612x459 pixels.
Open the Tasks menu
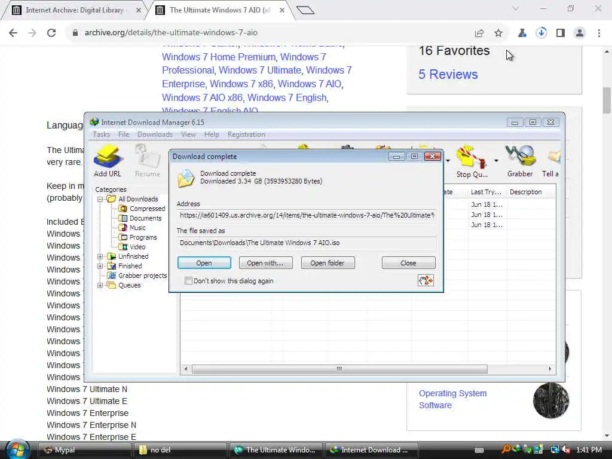pyautogui.click(x=102, y=134)
